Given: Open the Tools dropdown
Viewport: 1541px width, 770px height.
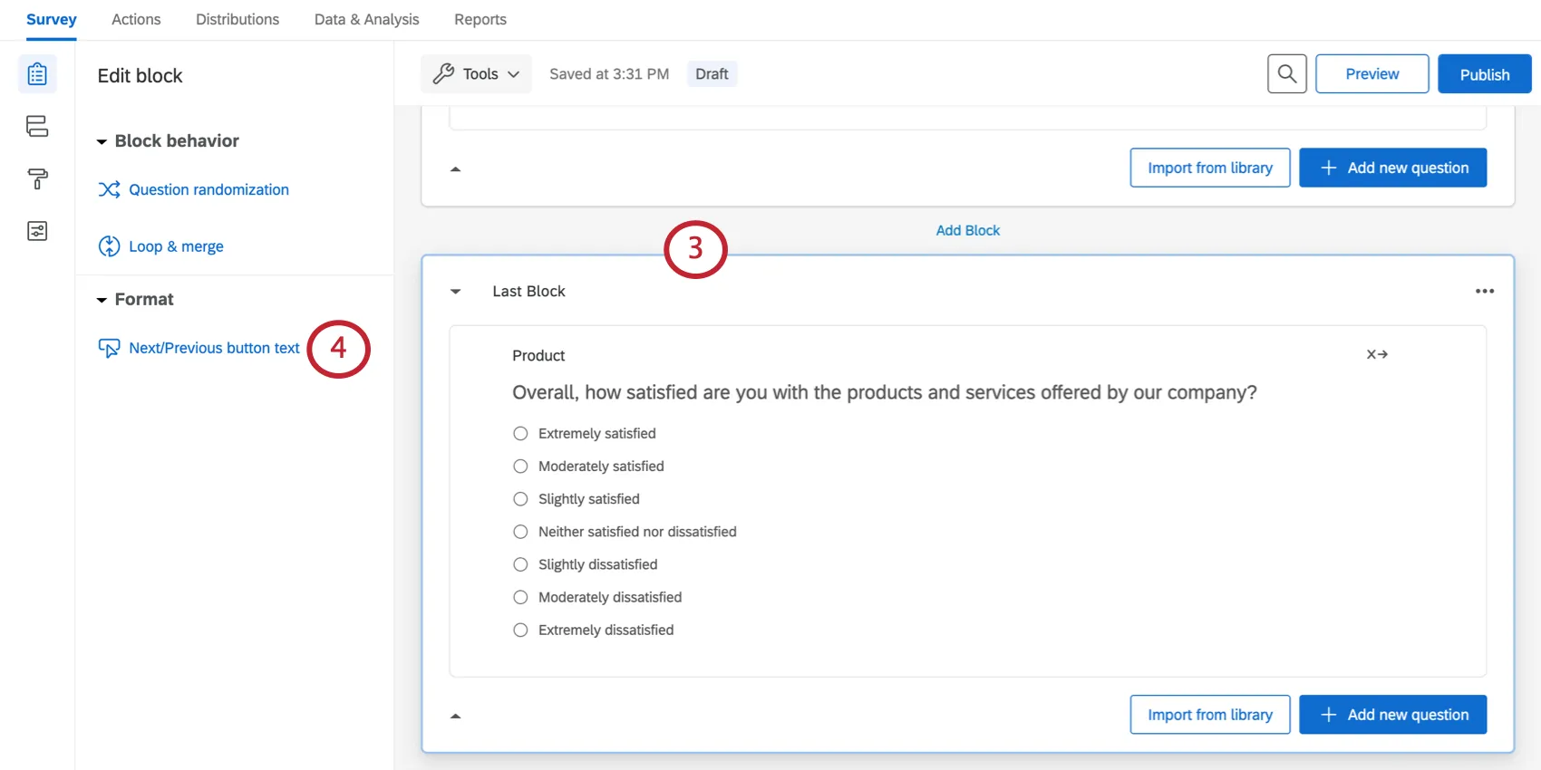Looking at the screenshot, I should tap(476, 74).
